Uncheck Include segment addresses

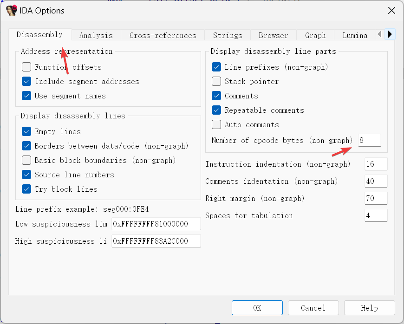tap(26, 82)
